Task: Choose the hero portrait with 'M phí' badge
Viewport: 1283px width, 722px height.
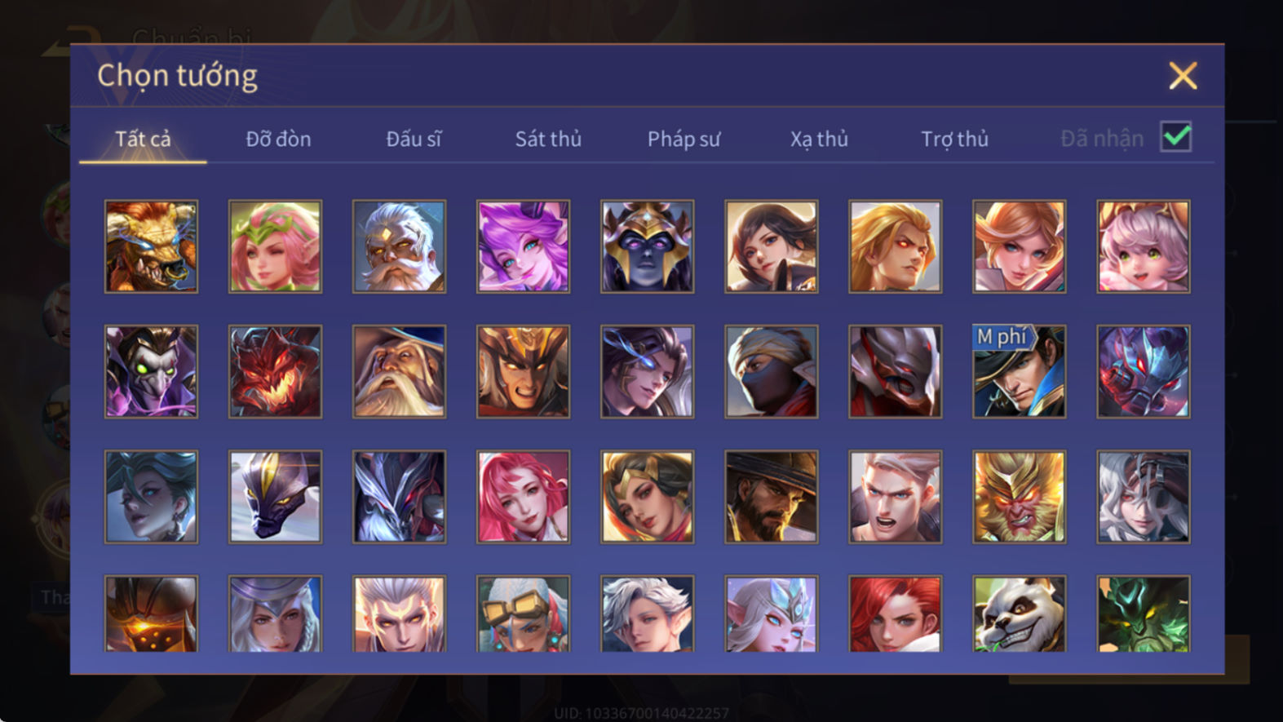Action: pyautogui.click(x=1019, y=372)
